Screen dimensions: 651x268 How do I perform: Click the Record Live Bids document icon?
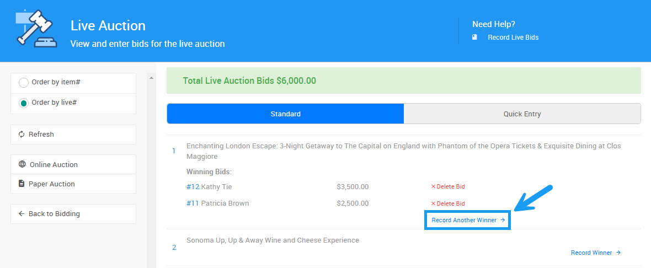tap(474, 37)
